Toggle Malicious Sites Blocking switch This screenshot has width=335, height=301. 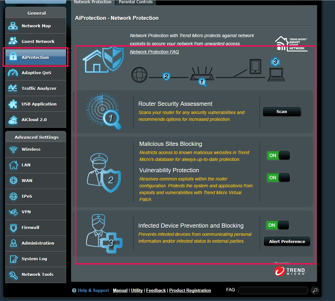coord(278,155)
